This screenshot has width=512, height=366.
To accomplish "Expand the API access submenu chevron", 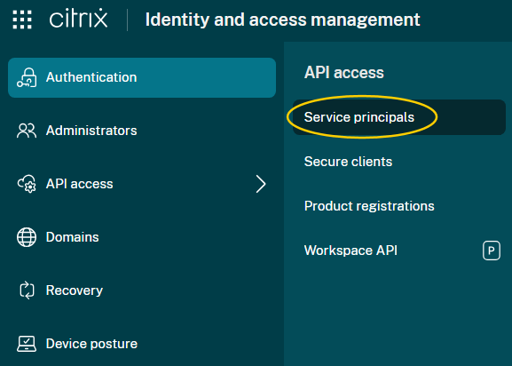I will tap(261, 184).
